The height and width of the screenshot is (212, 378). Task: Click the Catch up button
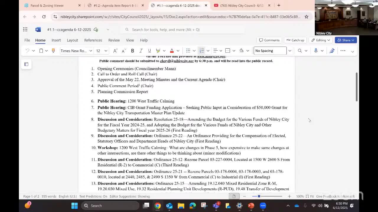point(295,40)
